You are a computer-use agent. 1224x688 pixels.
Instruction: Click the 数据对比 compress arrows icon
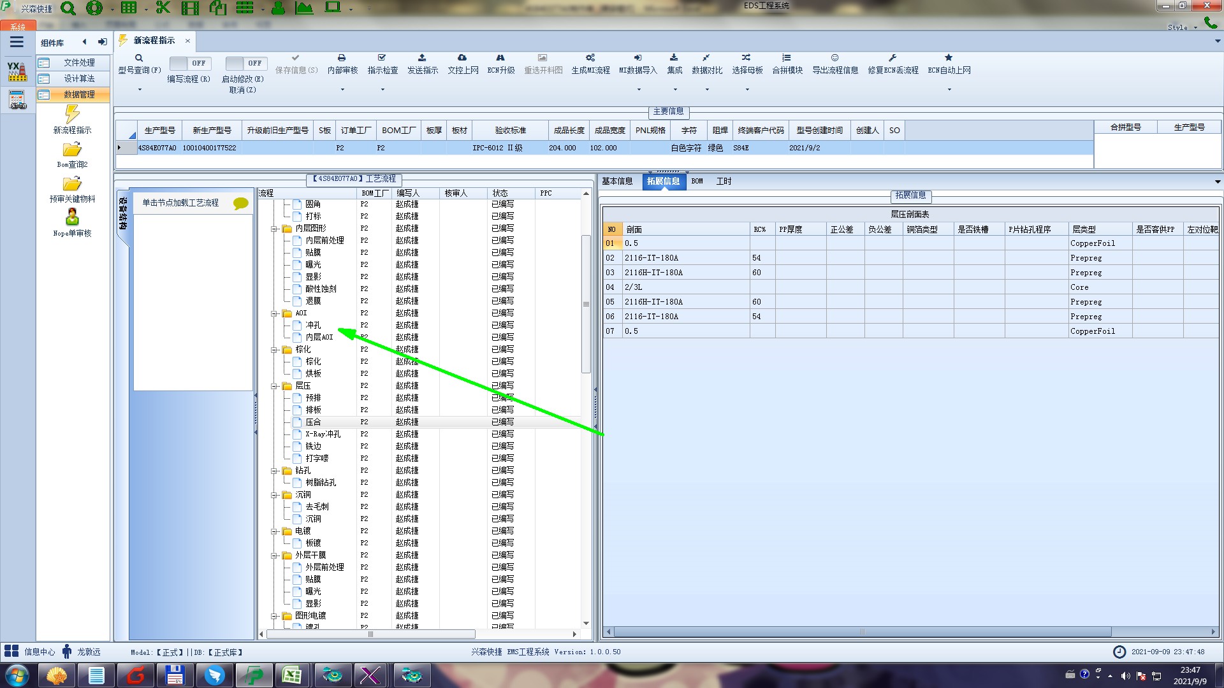pyautogui.click(x=706, y=58)
